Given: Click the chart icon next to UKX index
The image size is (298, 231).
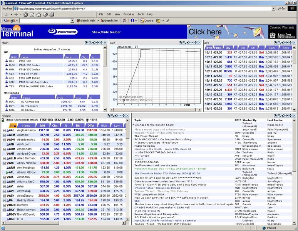Looking at the screenshot, I should 7,61.
